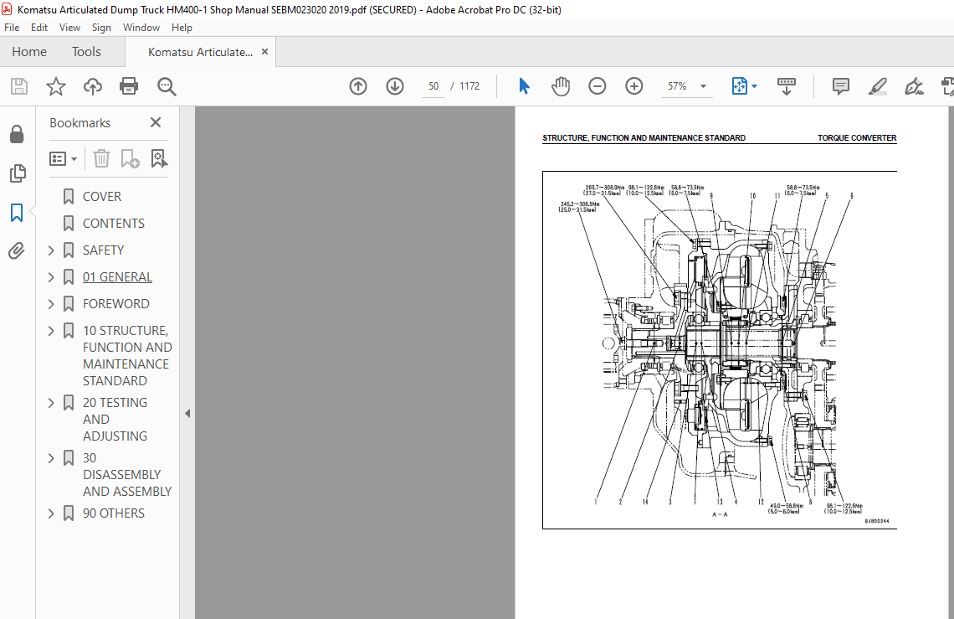Open the Sign menu
954x619 pixels.
coord(101,28)
